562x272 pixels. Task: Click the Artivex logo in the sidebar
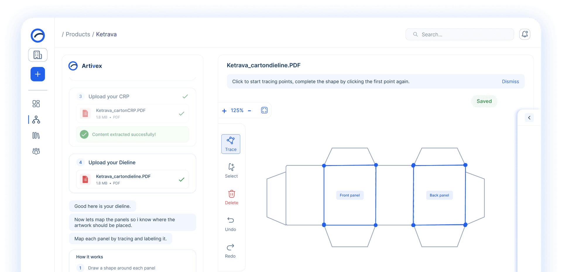(x=38, y=35)
